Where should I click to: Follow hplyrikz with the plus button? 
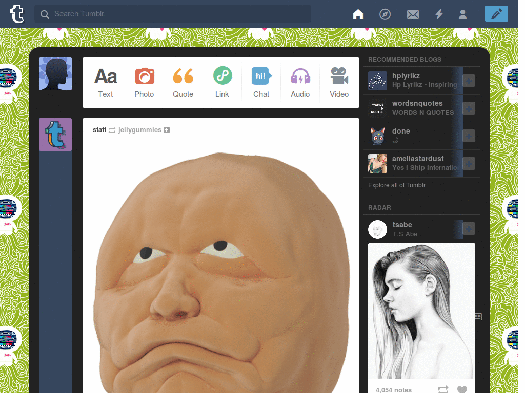[469, 80]
